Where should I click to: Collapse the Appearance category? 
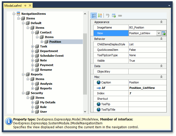point(161,22)
